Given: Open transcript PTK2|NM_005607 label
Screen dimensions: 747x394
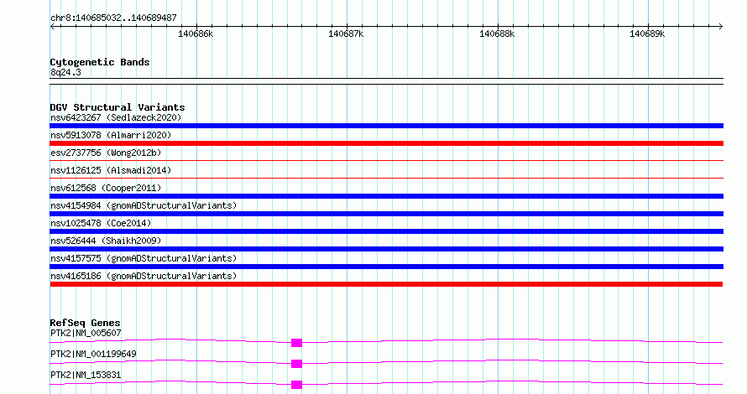Looking at the screenshot, I should click(86, 333).
